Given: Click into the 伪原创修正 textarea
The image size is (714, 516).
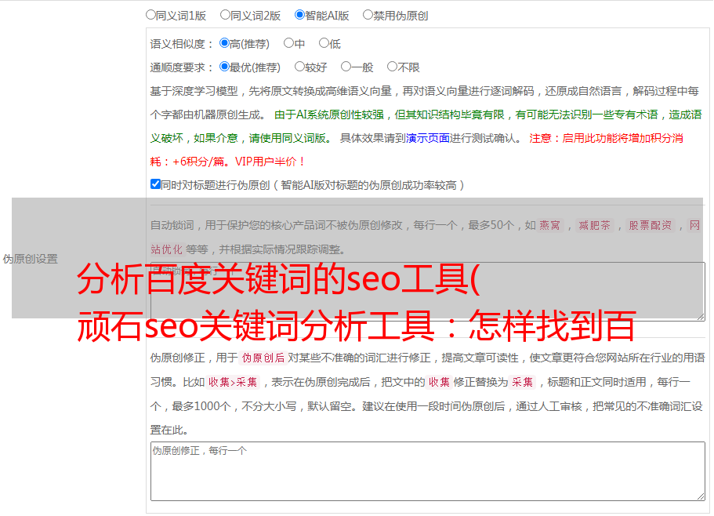Looking at the screenshot, I should click(x=428, y=471).
